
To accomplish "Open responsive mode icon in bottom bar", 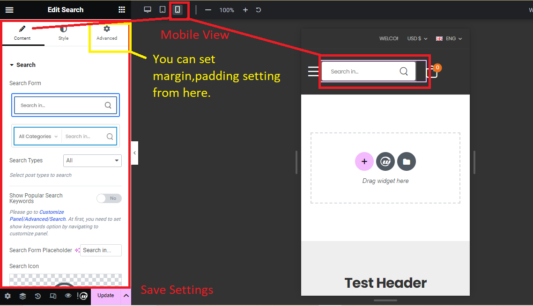I will (x=53, y=296).
